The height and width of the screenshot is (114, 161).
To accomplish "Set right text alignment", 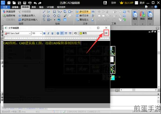I will pyautogui.click(x=70, y=33).
